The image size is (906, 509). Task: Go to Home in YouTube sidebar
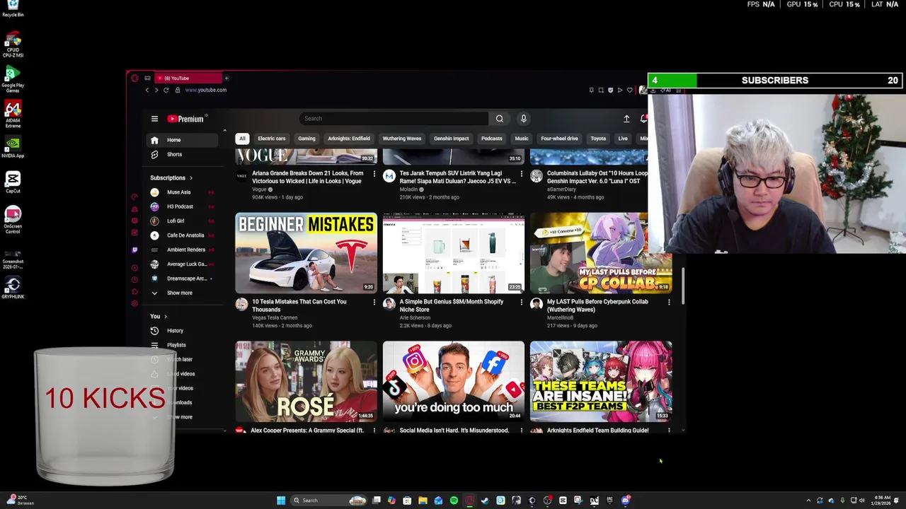point(183,140)
